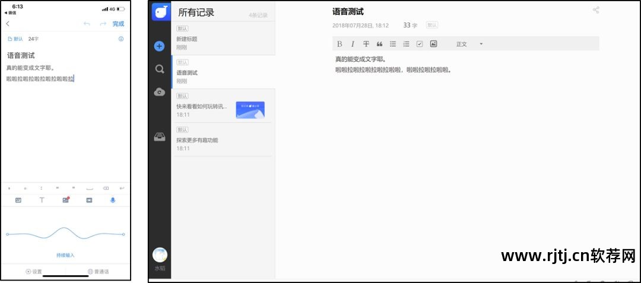The height and width of the screenshot is (283, 641).
Task: Tap the return key on phone keyboard row
Action: 122,188
